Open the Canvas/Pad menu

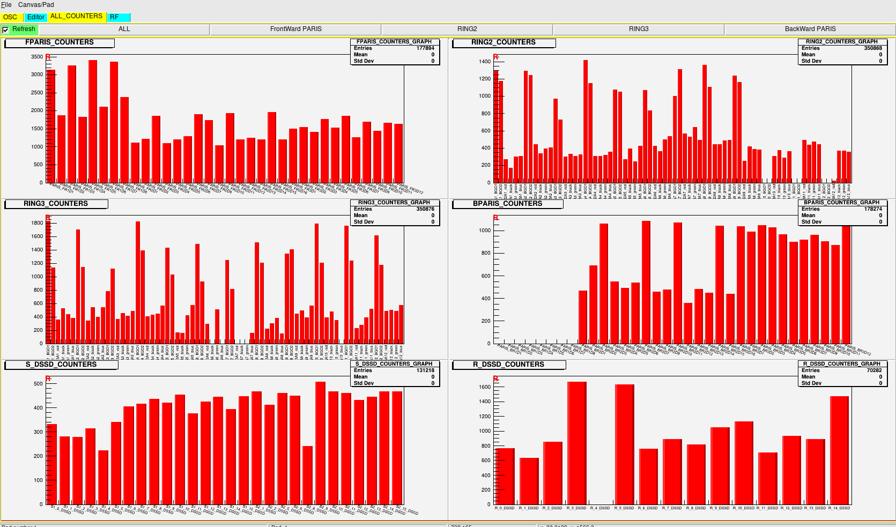(x=36, y=5)
